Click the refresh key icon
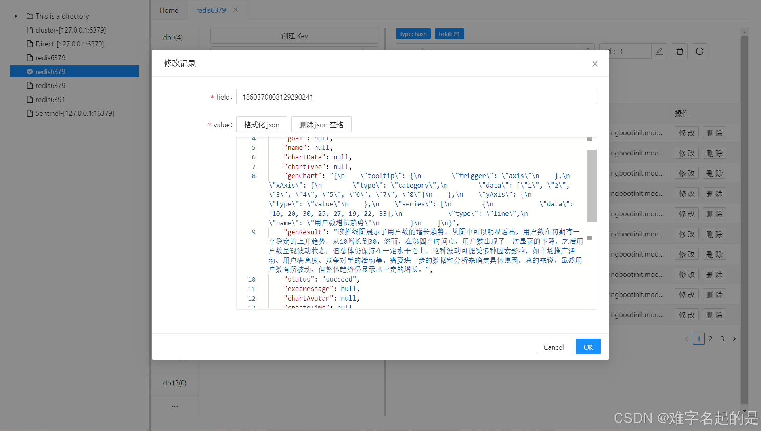 coord(700,51)
